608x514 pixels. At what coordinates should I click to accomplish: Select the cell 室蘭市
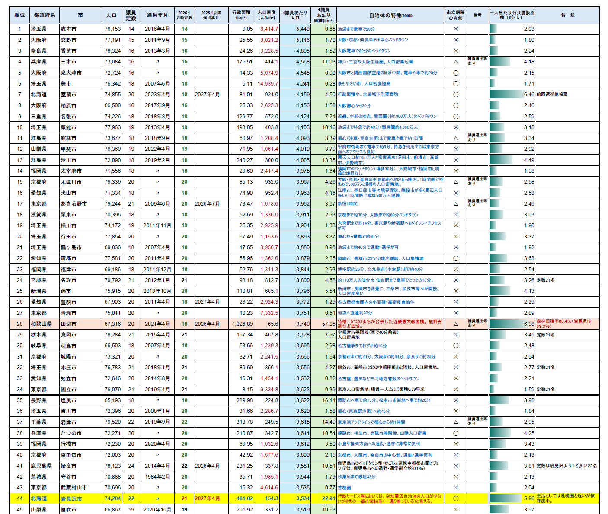pyautogui.click(x=80, y=95)
